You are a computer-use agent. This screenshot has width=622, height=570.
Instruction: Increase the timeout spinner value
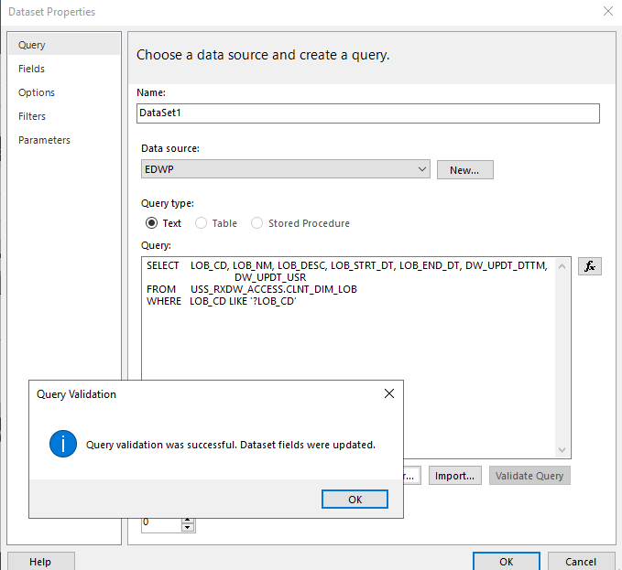coord(188,520)
